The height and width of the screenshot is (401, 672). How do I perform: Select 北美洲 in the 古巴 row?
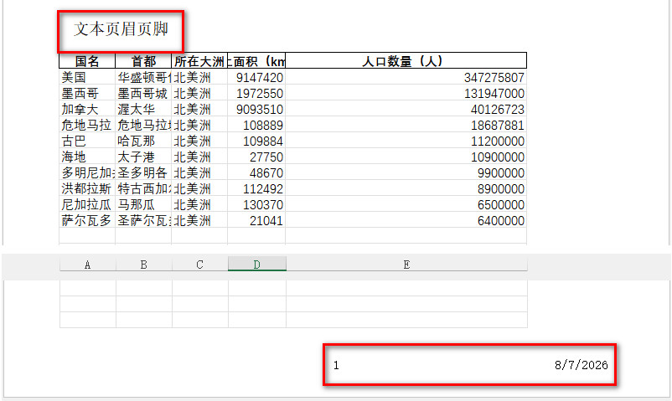(x=199, y=141)
